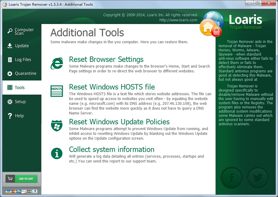Open Reset Browser Settings tool
278x197 pixels.
(106, 59)
